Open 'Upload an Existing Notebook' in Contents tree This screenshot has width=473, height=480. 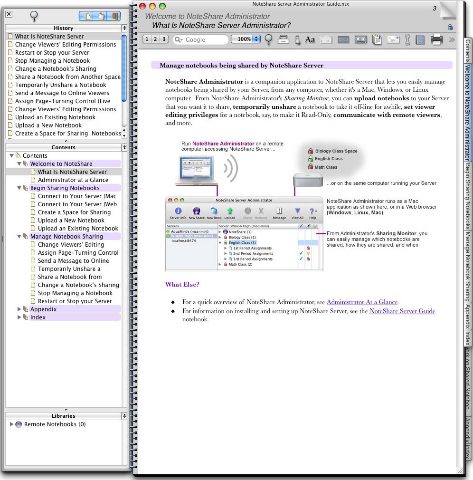click(x=78, y=229)
